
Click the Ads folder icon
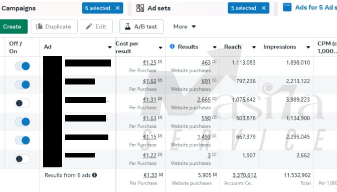coord(287,7)
